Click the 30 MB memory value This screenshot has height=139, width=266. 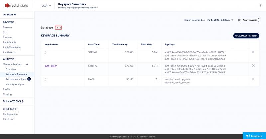click(x=130, y=79)
